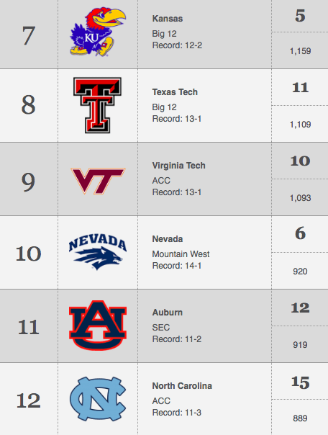Click the North Carolina NC logo
The height and width of the screenshot is (435, 328).
pos(98,399)
